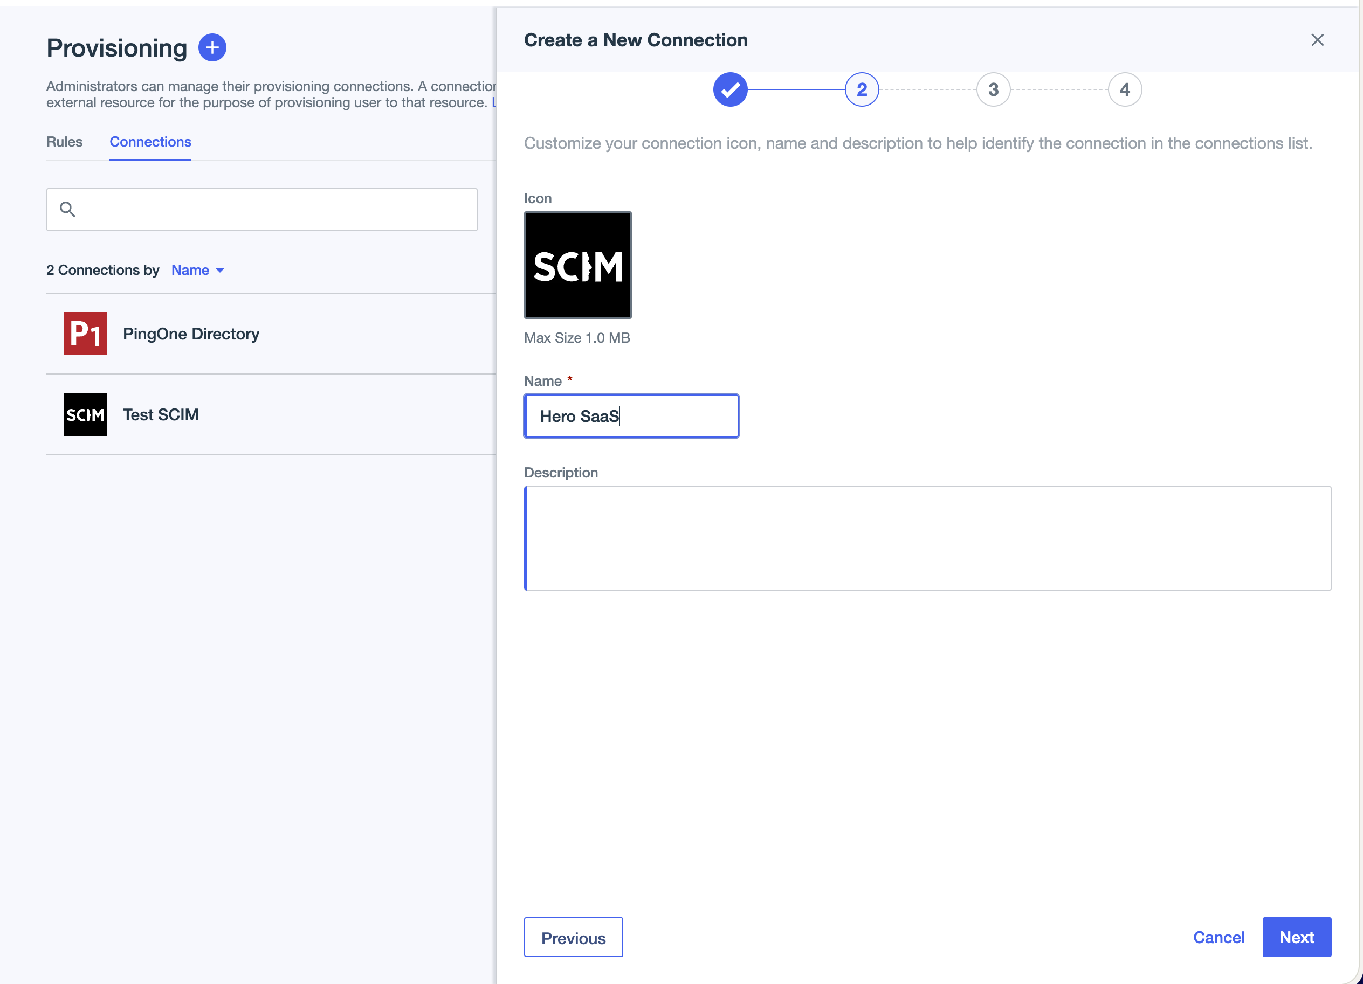
Task: Click the Previous button
Action: pos(573,937)
